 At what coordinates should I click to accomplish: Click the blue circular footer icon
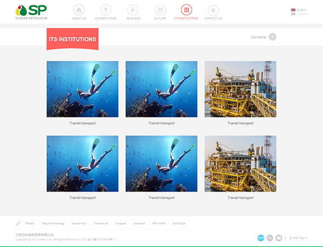click(x=261, y=238)
